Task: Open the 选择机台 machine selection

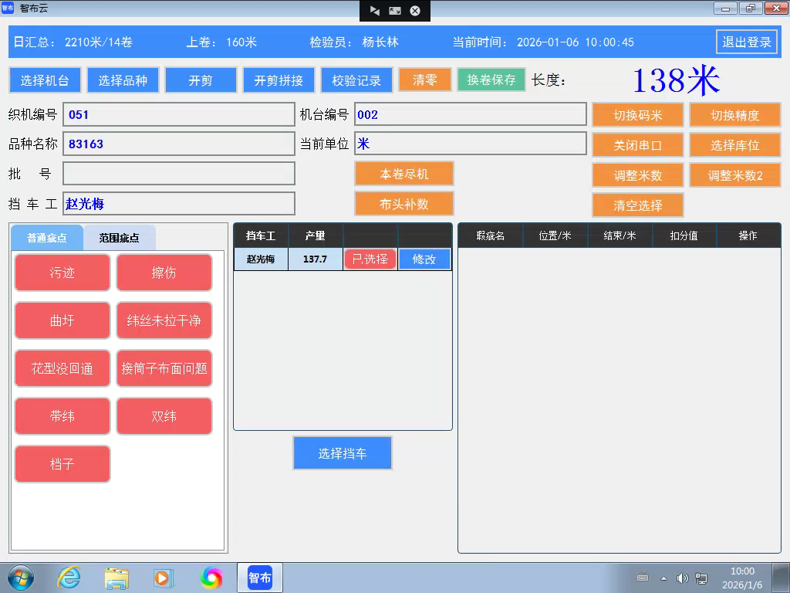Action: [x=45, y=79]
